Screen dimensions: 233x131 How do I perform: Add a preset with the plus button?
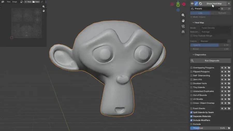[222, 9]
